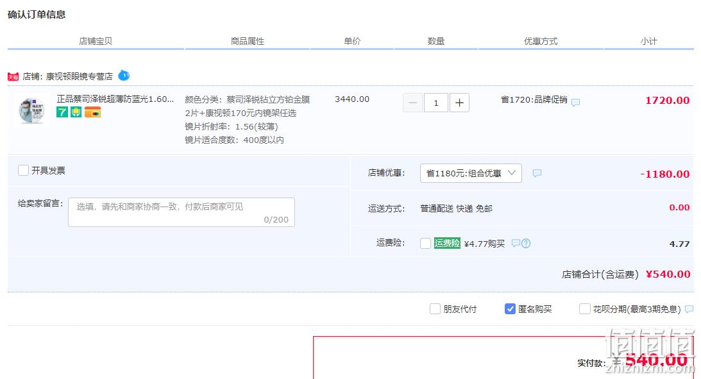
Task: Click the 优惠方式 column header
Action: pyautogui.click(x=541, y=41)
